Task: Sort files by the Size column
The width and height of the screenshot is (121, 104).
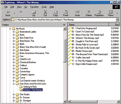Action: pyautogui.click(x=114, y=25)
